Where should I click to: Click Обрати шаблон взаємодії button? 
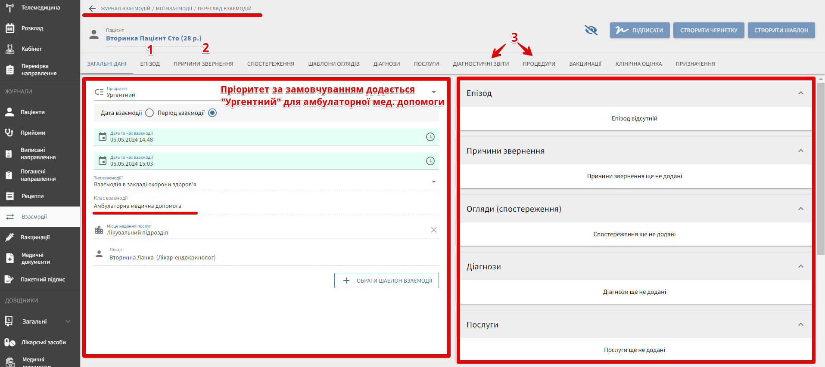tap(386, 281)
